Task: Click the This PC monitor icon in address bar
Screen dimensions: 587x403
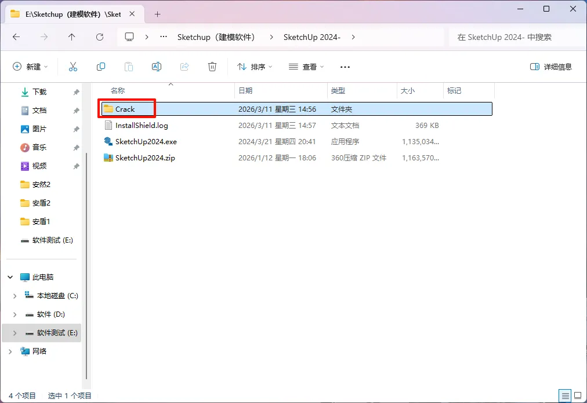Action: tap(129, 36)
